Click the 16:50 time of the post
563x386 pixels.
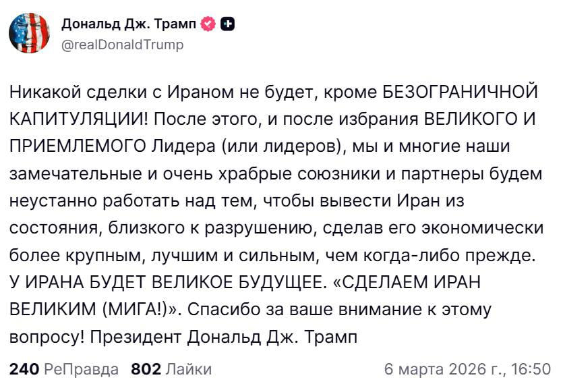coord(533,369)
